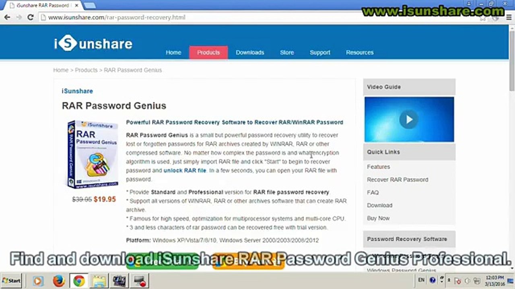Play the Video Guide
The width and height of the screenshot is (515, 289).
tap(409, 119)
